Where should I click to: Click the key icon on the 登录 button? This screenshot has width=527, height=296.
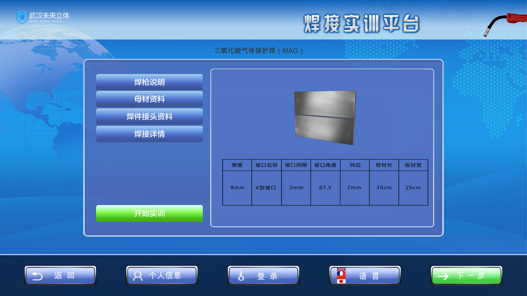[x=241, y=276]
